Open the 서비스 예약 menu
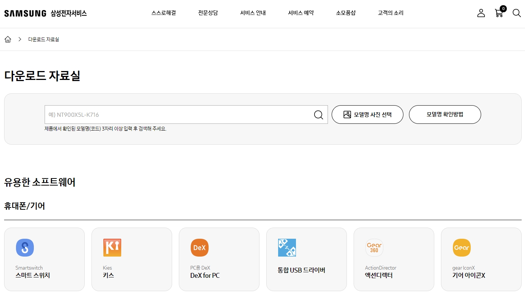 point(301,13)
